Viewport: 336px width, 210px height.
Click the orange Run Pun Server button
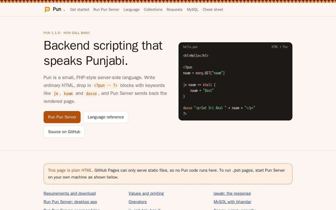pyautogui.click(x=62, y=117)
